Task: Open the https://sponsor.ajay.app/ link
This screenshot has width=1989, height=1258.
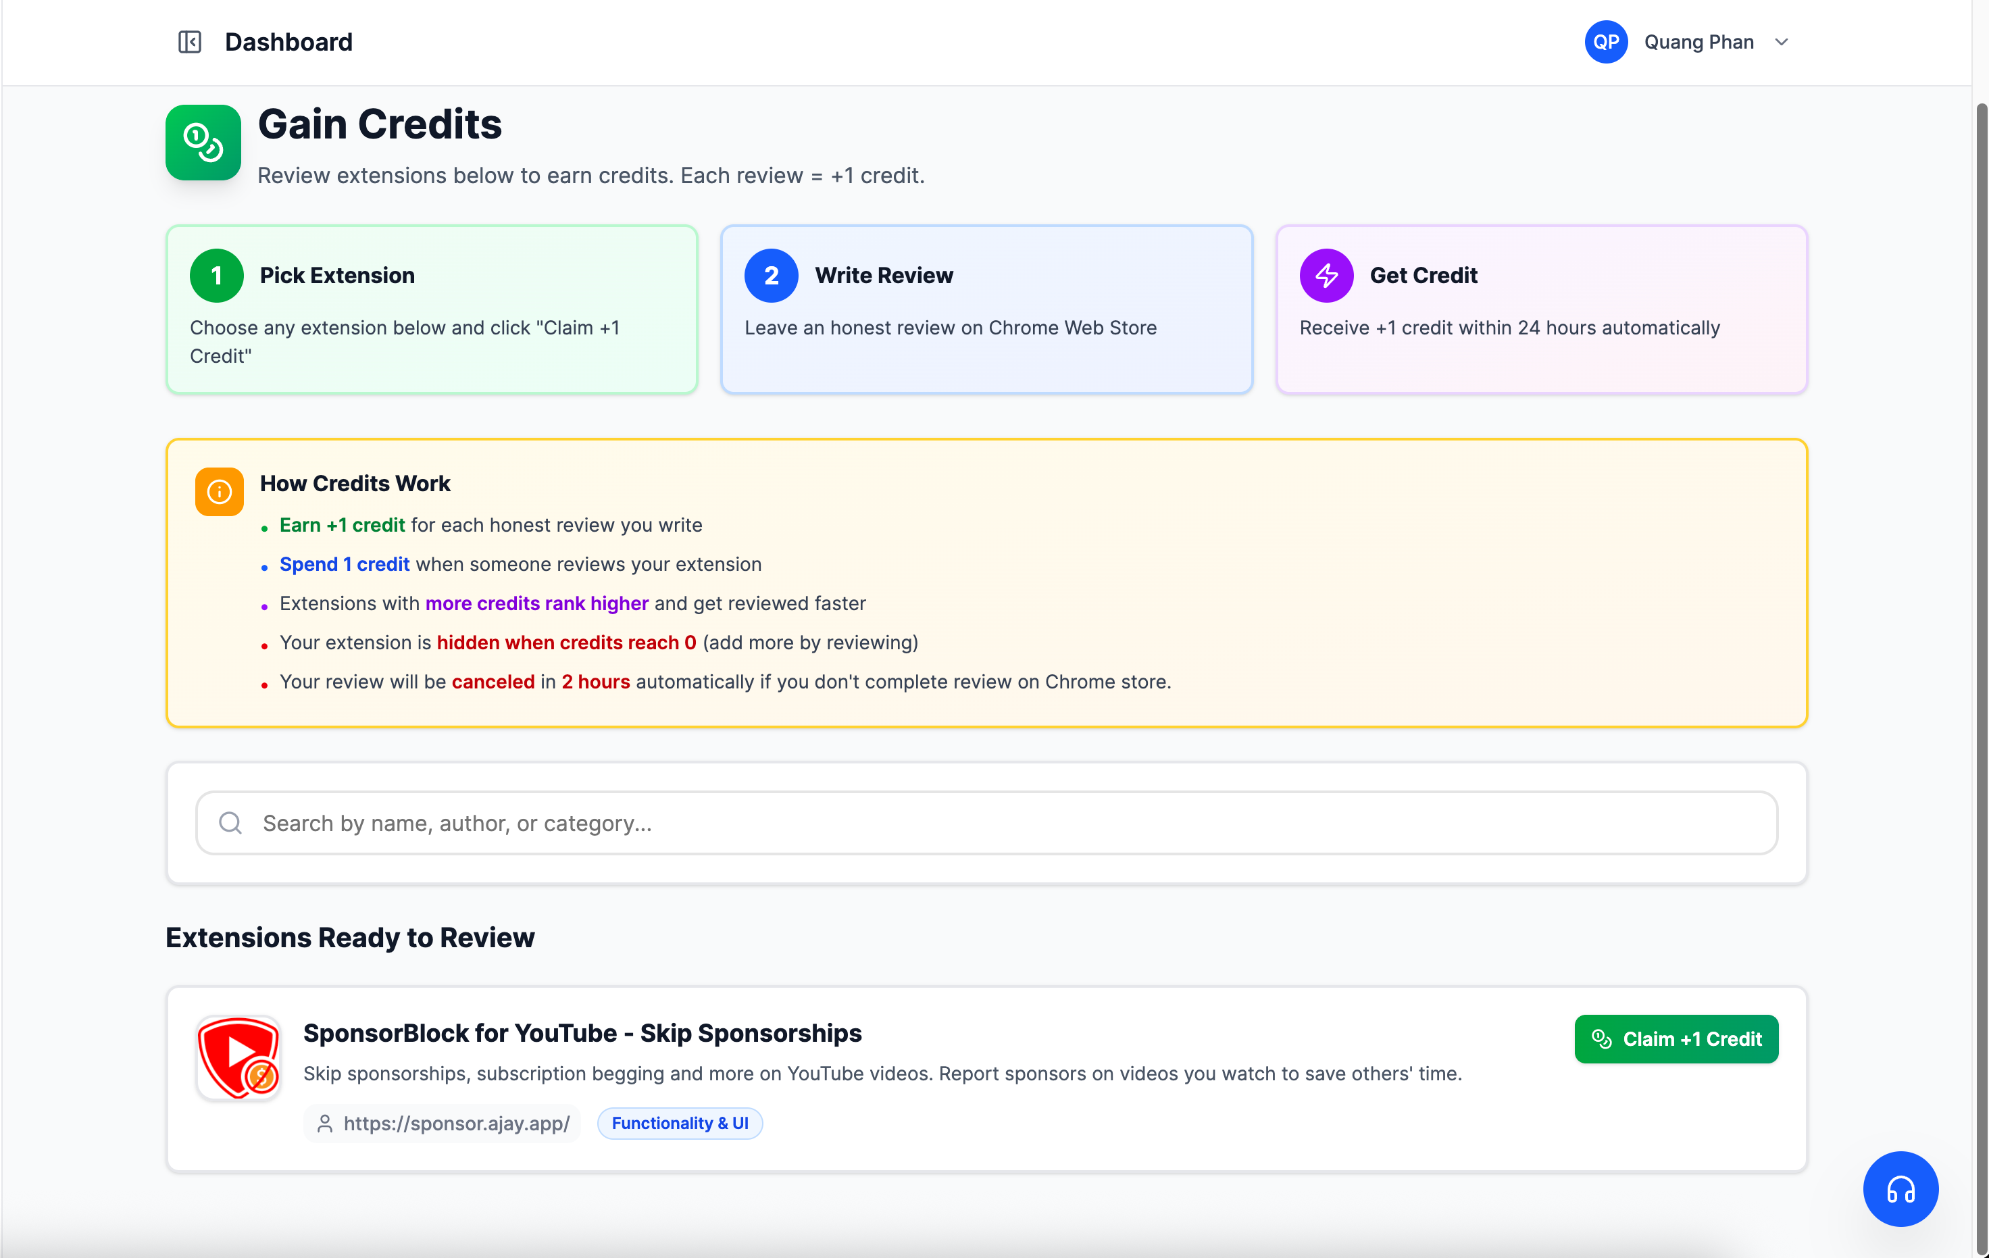Action: tap(457, 1124)
